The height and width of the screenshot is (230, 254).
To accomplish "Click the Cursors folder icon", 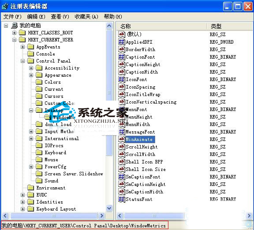I will [39, 96].
